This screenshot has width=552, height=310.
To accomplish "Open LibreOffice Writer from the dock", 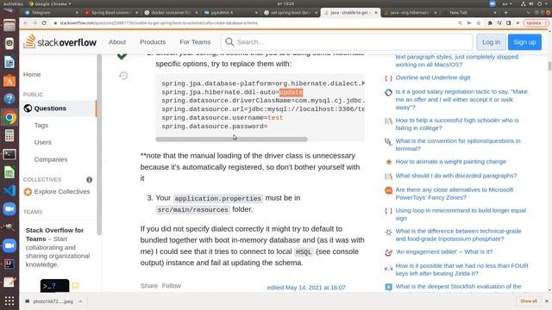I will click(x=9, y=62).
